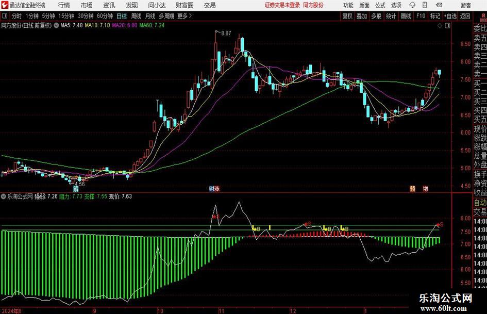Click the 预 forecast marker

pos(412,189)
